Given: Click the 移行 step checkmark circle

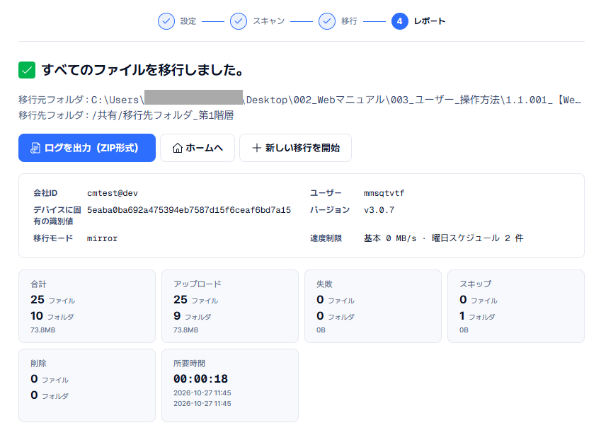Looking at the screenshot, I should [327, 21].
